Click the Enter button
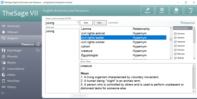Screen dimensions: 197x99 [x=86, y=23]
